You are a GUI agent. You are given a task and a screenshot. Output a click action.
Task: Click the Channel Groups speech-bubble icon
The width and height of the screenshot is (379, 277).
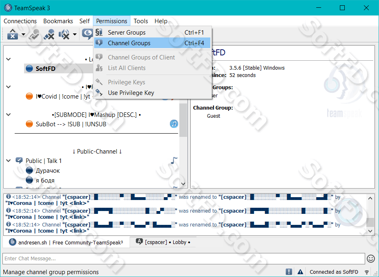click(99, 42)
